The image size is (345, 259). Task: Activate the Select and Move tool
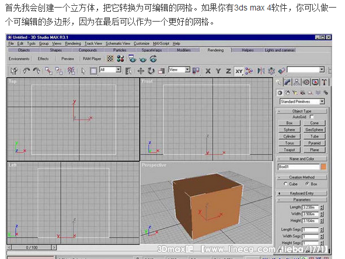141,71
